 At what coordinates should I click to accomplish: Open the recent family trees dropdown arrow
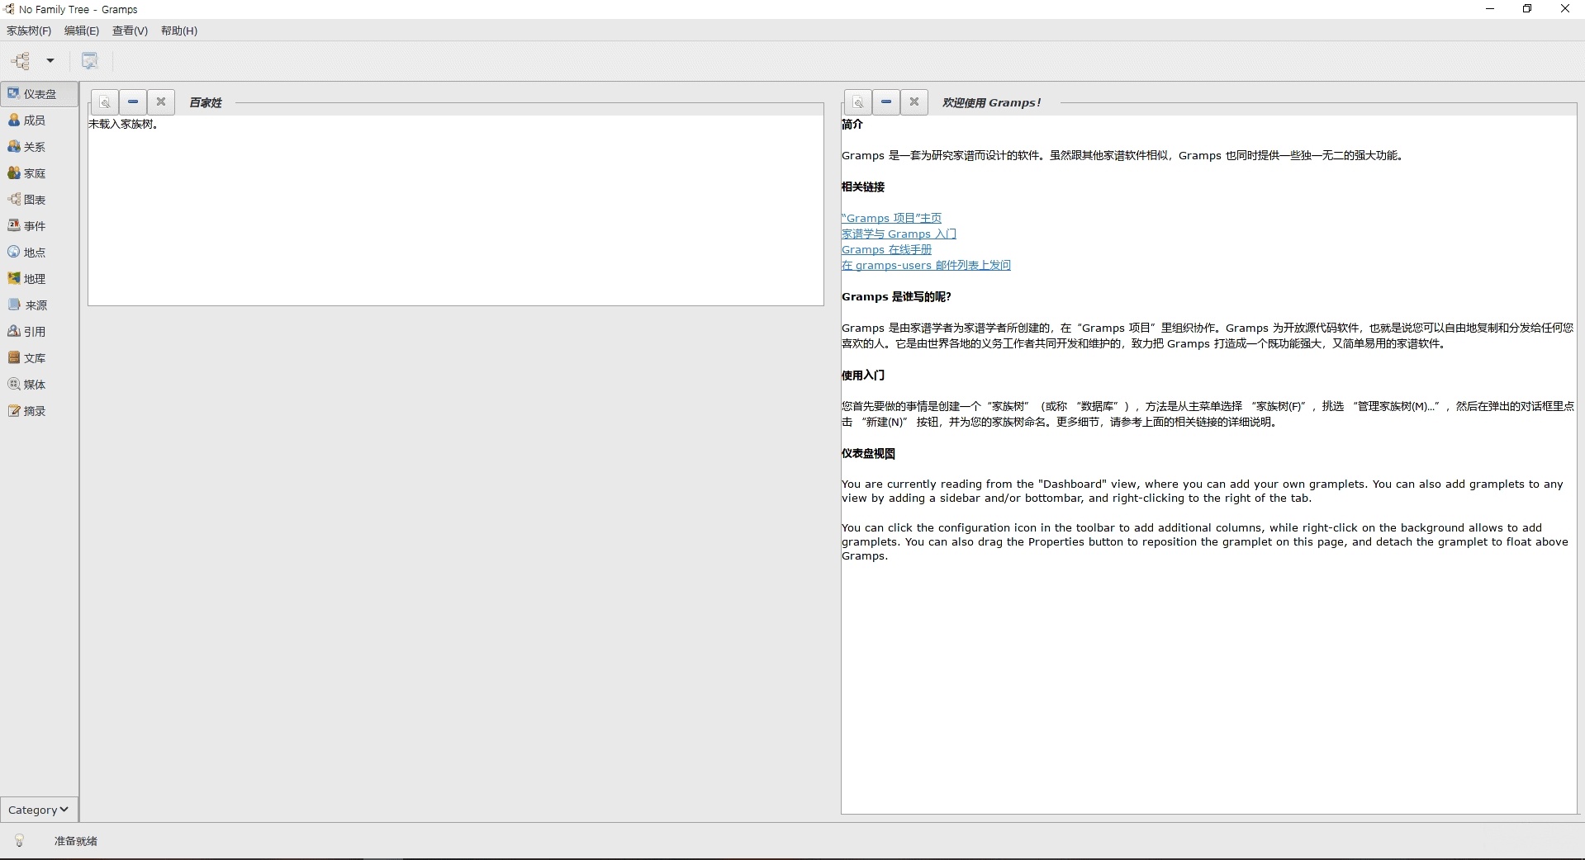tap(50, 60)
